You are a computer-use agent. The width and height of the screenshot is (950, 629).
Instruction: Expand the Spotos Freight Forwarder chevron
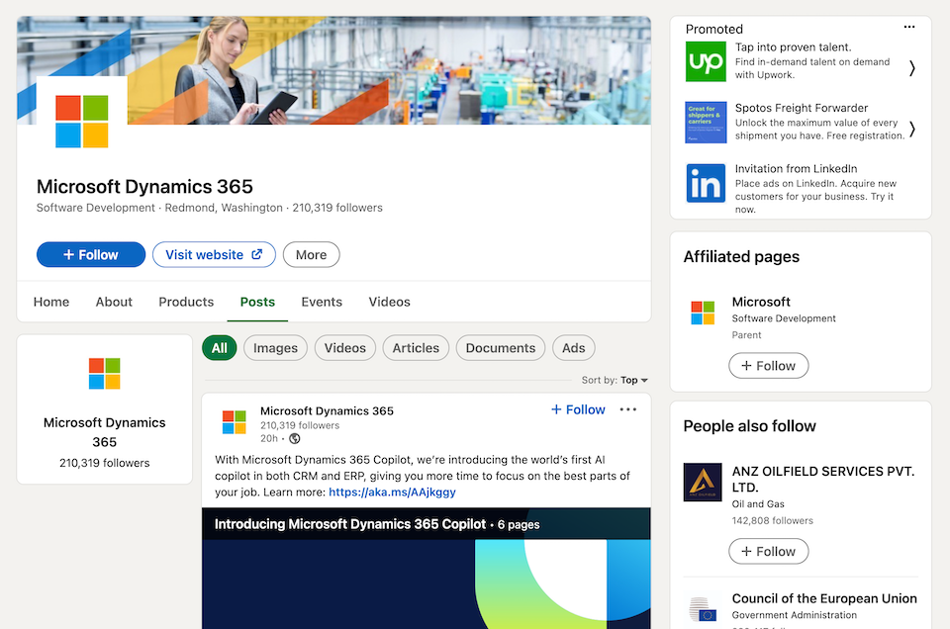coord(911,129)
